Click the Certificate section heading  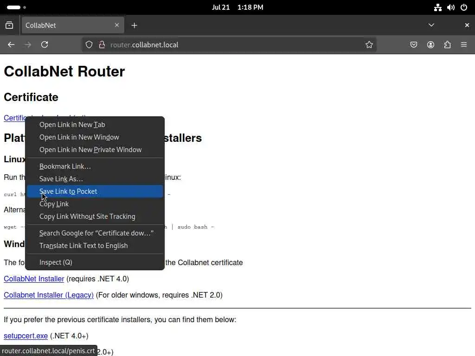31,97
